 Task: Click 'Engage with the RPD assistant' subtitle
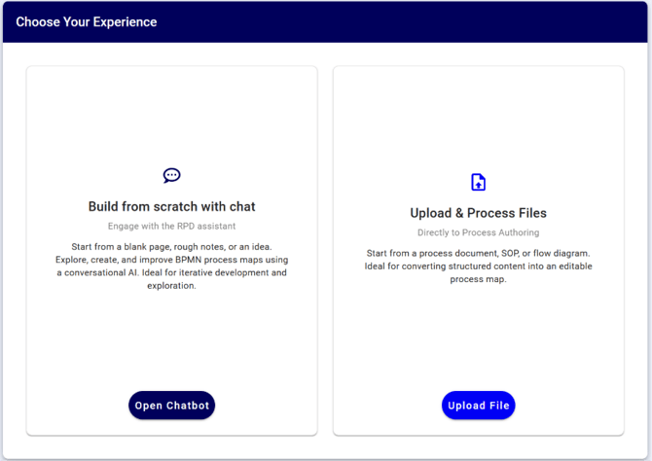pos(171,226)
